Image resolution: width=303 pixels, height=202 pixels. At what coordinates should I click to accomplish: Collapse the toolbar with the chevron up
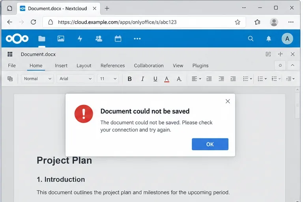point(293,65)
